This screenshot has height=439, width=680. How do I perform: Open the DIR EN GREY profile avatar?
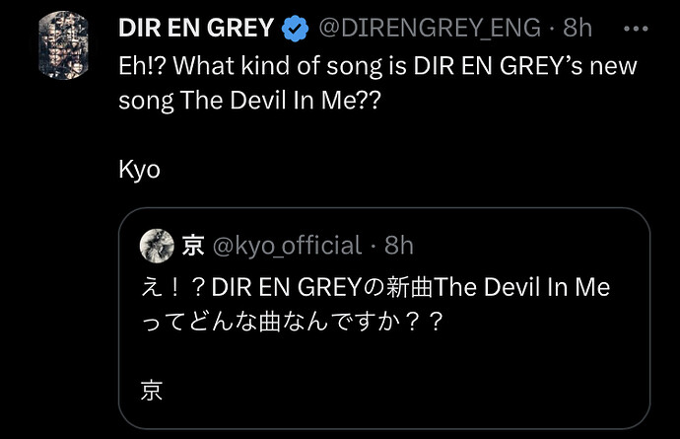64,45
